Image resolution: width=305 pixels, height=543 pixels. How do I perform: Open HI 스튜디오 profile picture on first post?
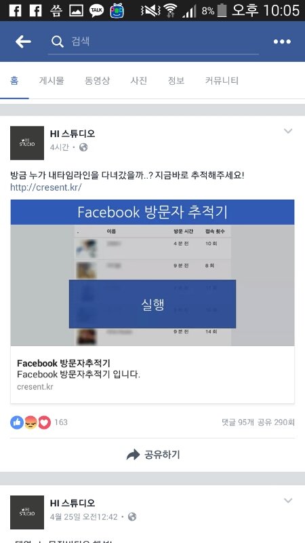27,143
